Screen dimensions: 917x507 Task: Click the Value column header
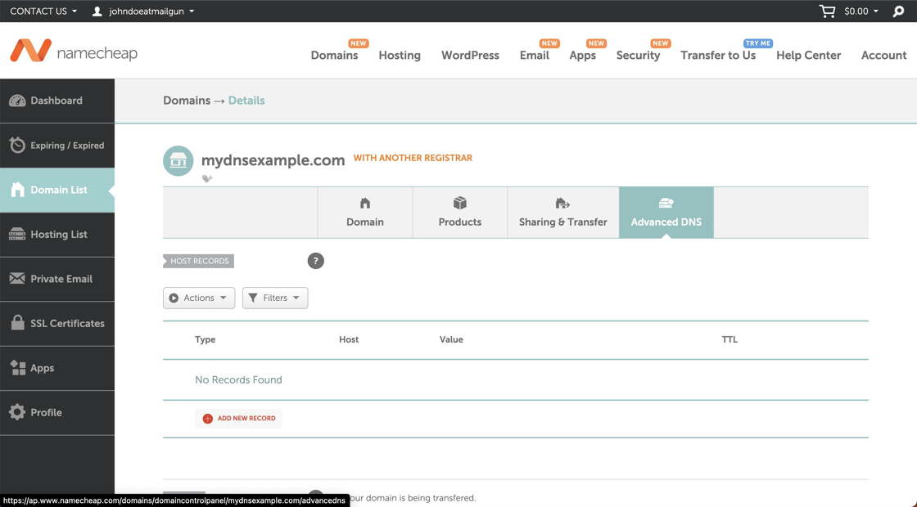coord(451,339)
